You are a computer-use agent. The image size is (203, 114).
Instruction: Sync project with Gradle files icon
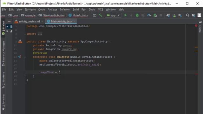[168, 15]
